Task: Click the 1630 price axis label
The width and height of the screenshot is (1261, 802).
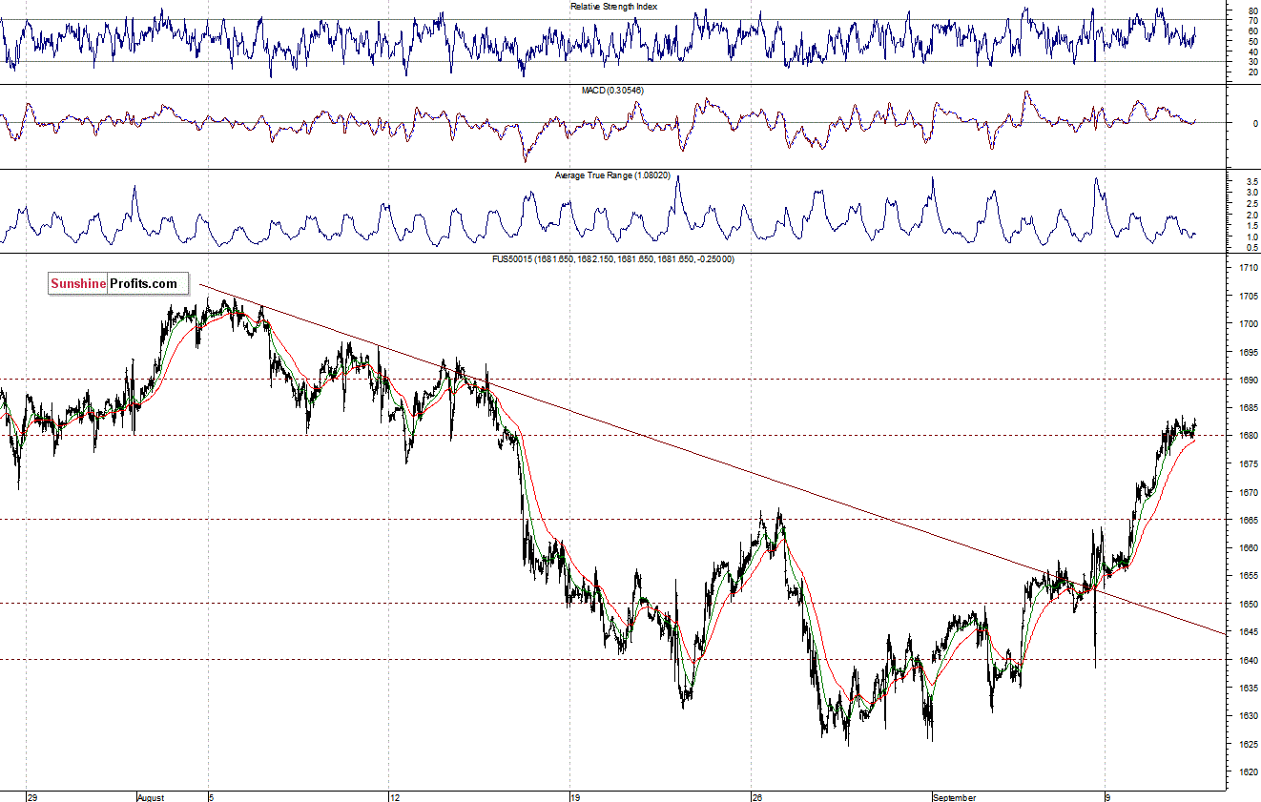Action: 1248,716
